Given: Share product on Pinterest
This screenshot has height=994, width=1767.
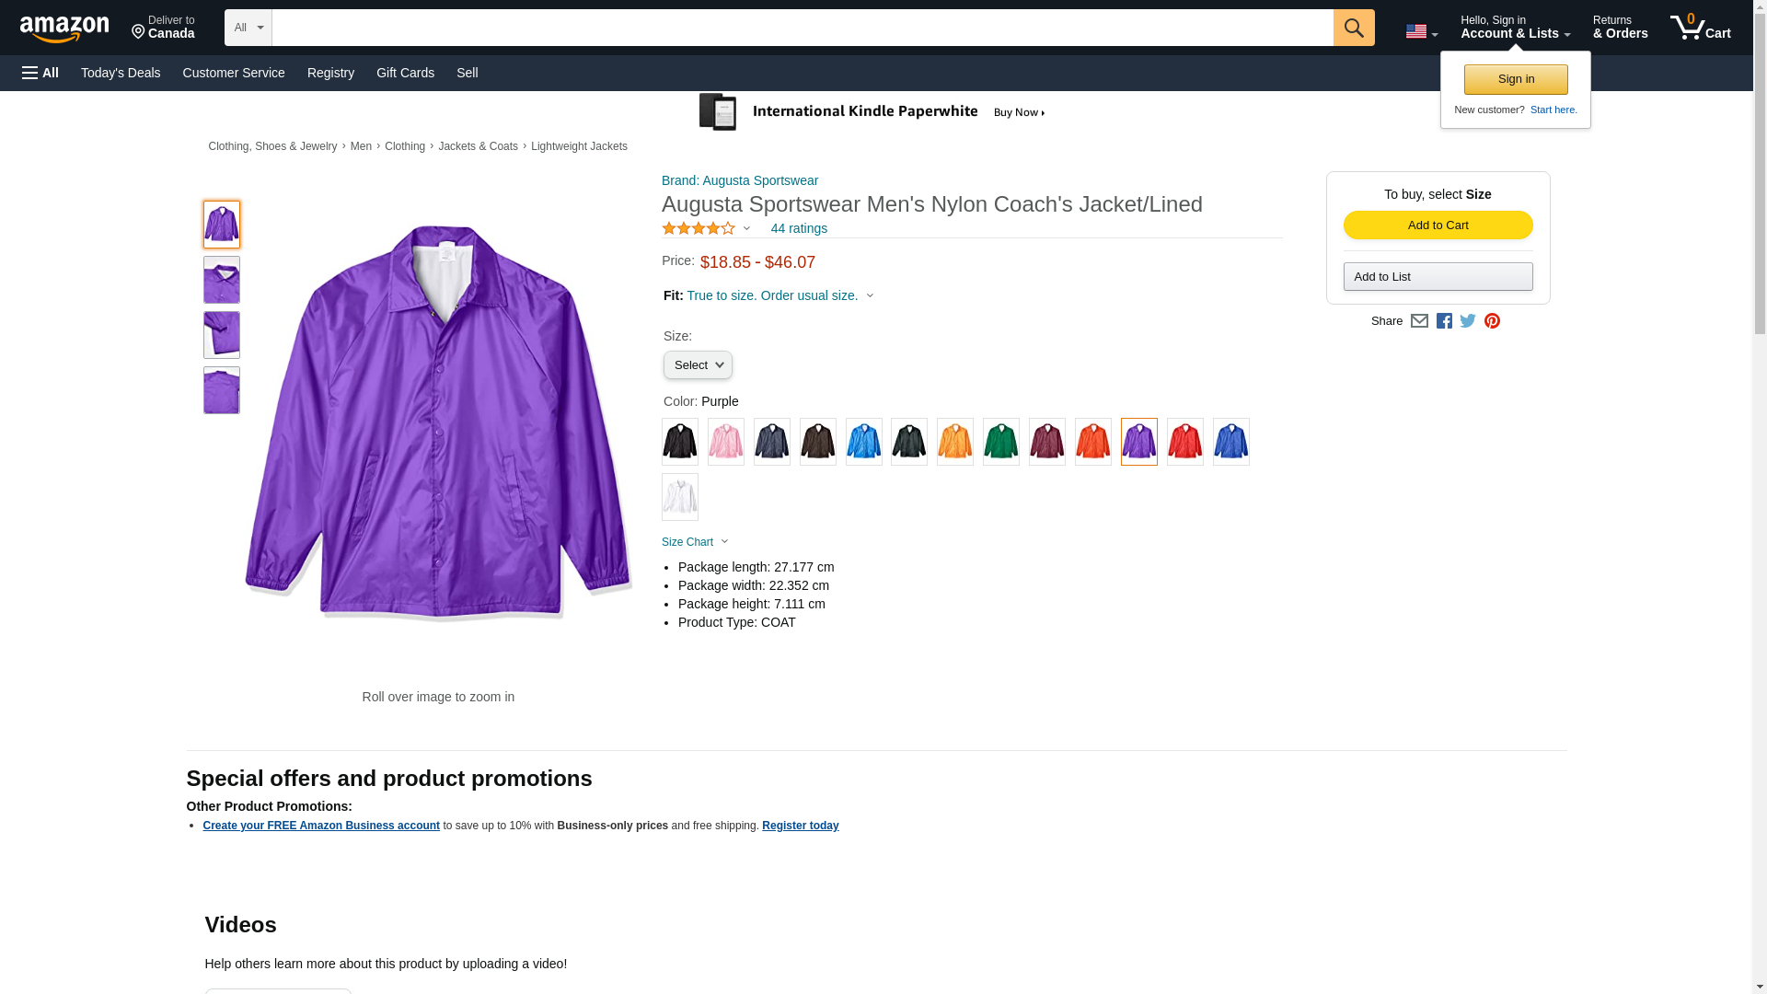Looking at the screenshot, I should [1492, 321].
